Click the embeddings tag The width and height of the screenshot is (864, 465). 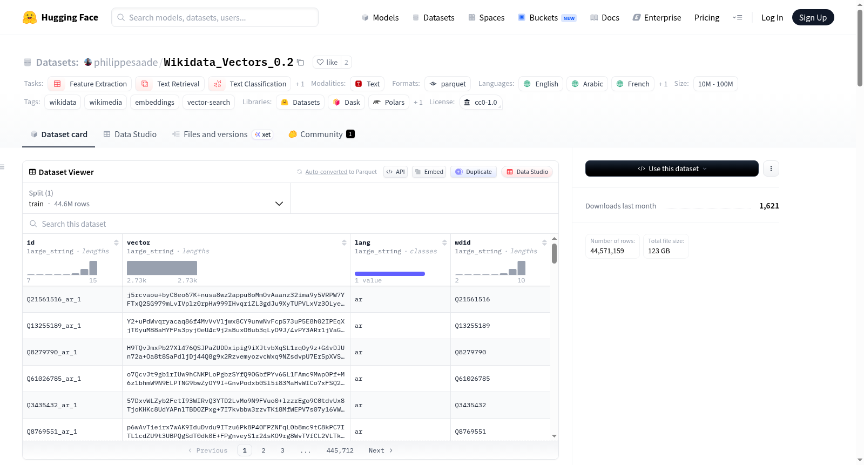155,102
